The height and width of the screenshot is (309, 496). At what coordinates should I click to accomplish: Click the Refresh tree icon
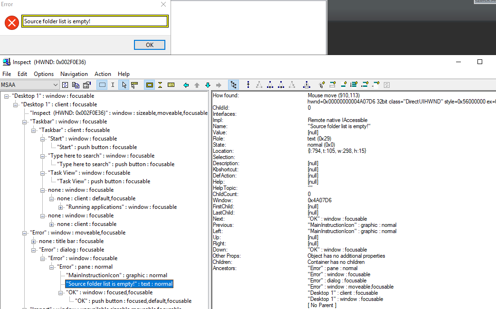point(65,84)
